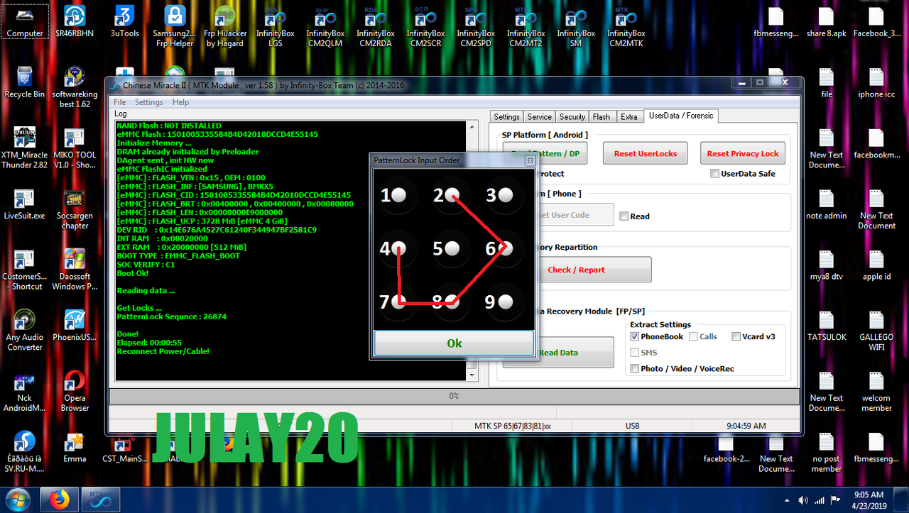Viewport: 909px width, 513px height.
Task: Launch InfinityBox CM2QLM shortcut
Action: (325, 26)
